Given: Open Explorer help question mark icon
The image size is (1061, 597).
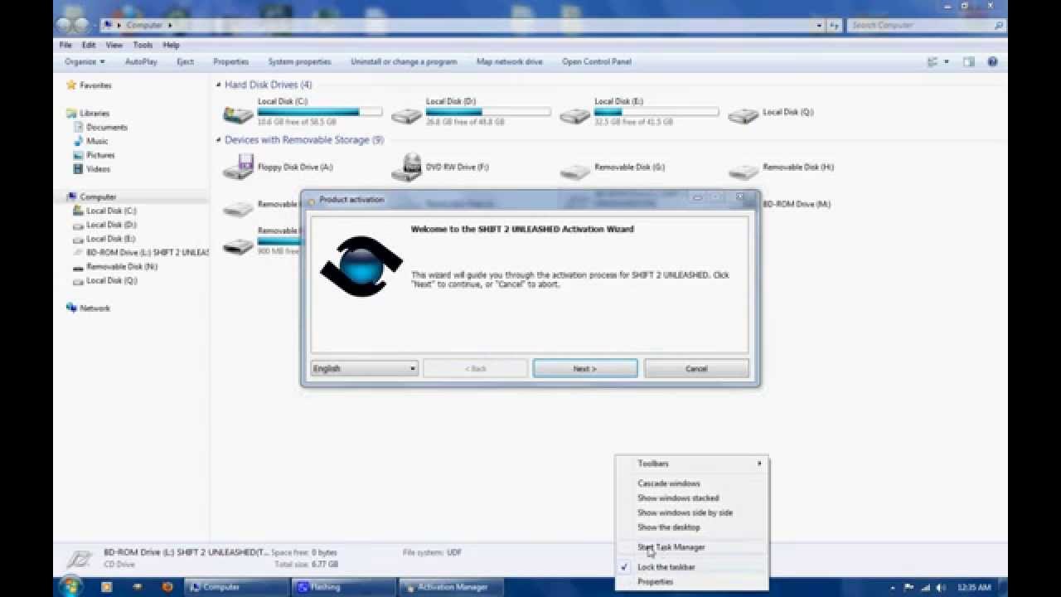Looking at the screenshot, I should tap(992, 61).
